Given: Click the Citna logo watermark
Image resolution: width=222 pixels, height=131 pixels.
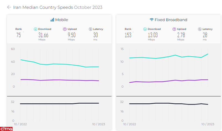Looking at the screenshot, I should (7, 129).
